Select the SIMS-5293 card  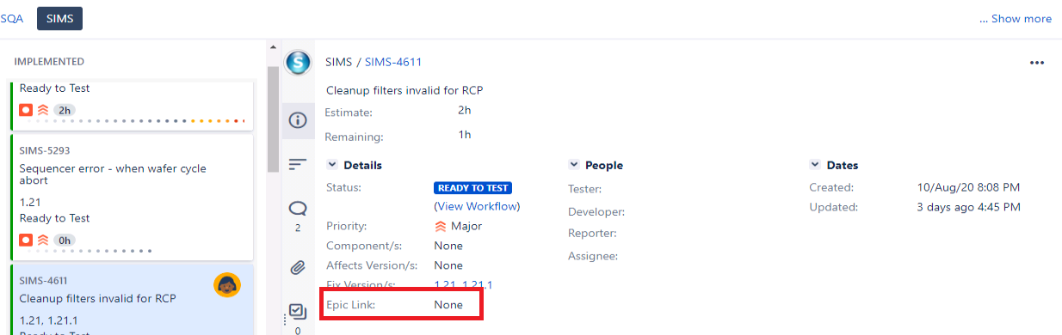(x=132, y=198)
